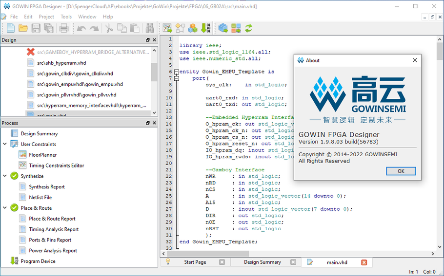The width and height of the screenshot is (444, 276).
Task: Close the Start Page tab
Action: [x=222, y=262]
